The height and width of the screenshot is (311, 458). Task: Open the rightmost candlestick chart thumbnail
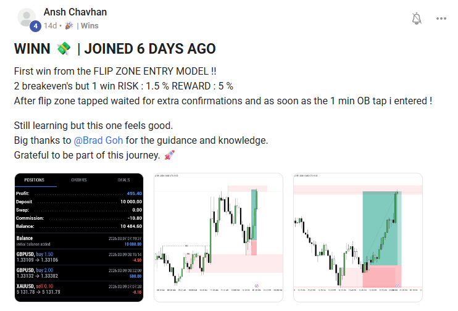pyautogui.click(x=358, y=238)
